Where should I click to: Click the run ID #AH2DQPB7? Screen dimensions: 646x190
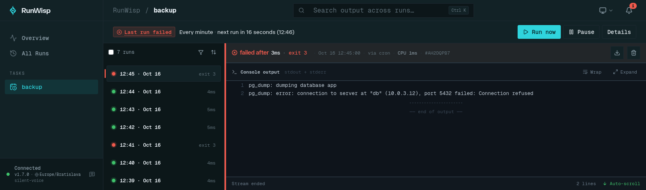coord(437,53)
